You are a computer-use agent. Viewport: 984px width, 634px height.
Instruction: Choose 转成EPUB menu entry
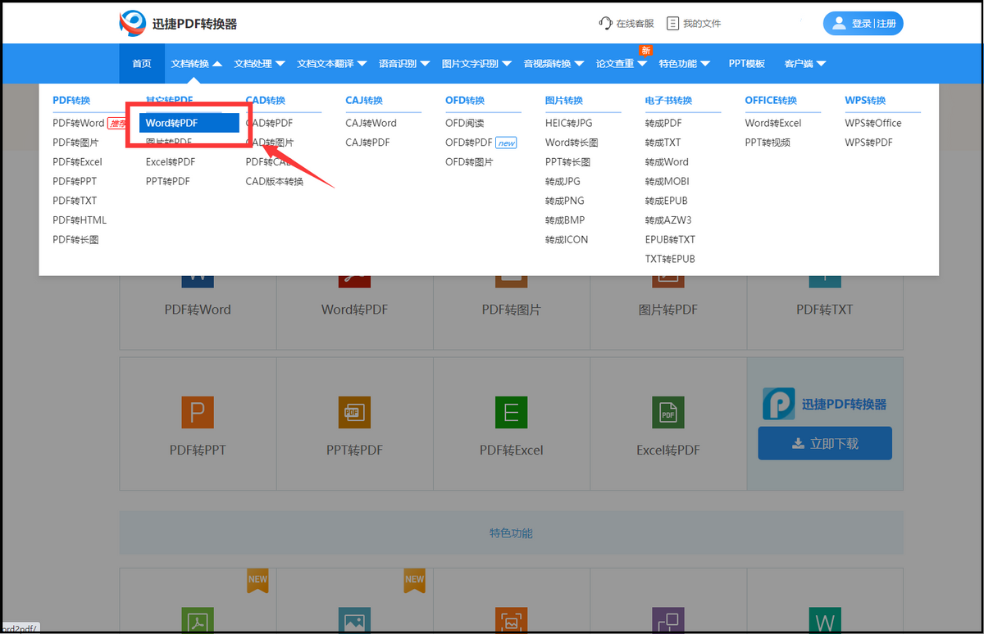[666, 201]
